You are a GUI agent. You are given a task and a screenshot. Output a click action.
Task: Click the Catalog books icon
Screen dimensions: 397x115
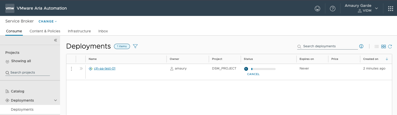(x=7, y=91)
